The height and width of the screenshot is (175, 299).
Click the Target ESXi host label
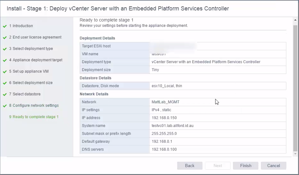click(x=96, y=46)
